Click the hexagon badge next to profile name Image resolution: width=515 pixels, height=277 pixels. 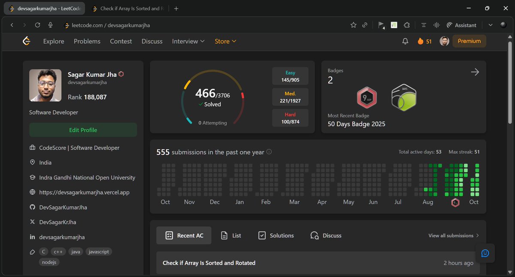point(121,74)
